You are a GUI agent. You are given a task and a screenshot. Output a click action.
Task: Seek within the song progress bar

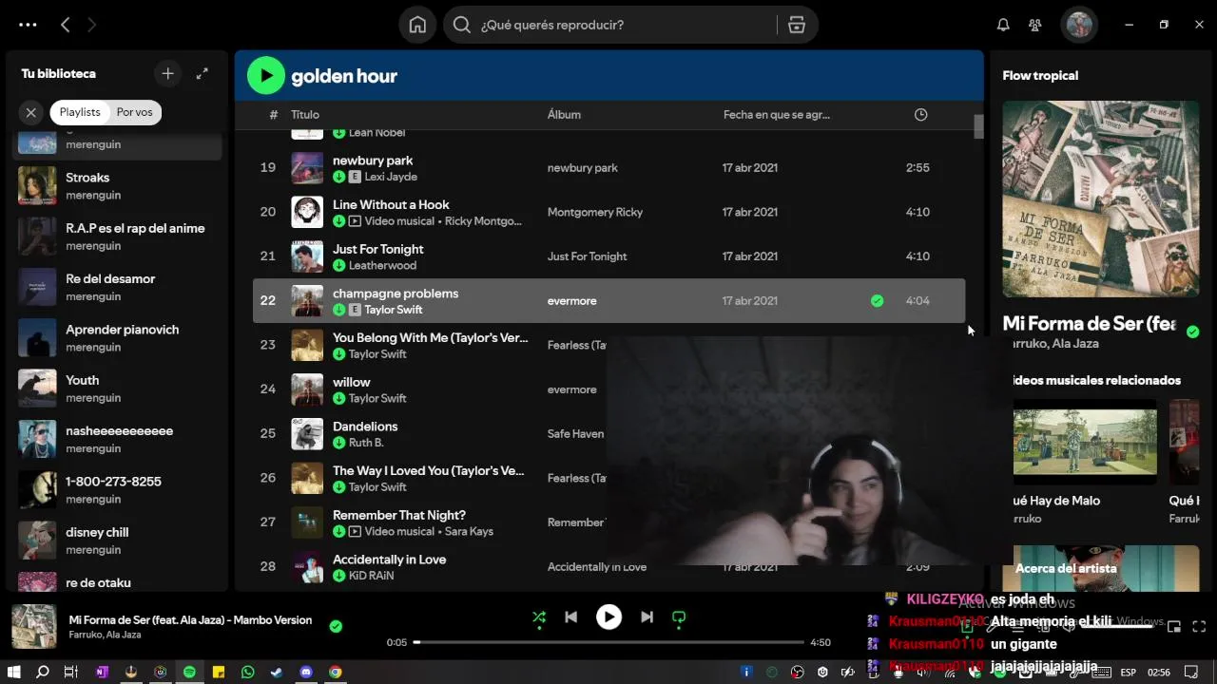[x=608, y=642]
